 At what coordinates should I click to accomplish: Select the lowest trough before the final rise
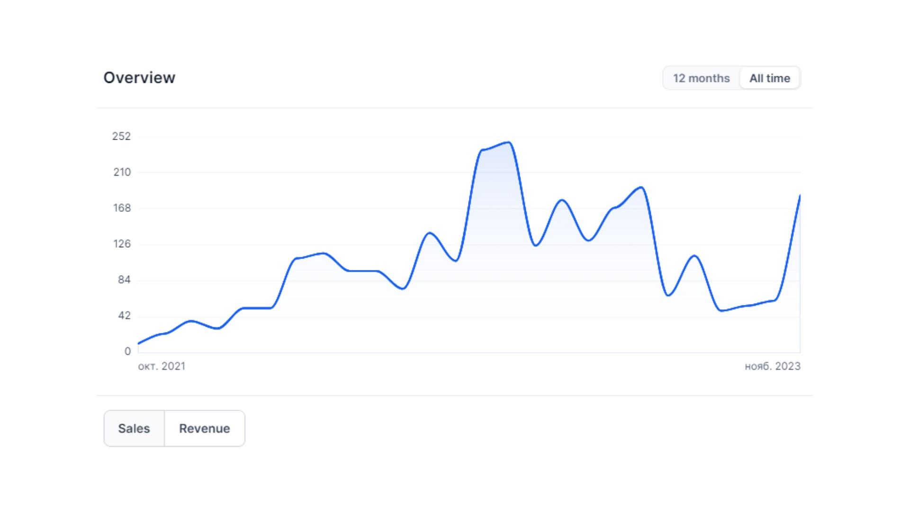tap(721, 311)
